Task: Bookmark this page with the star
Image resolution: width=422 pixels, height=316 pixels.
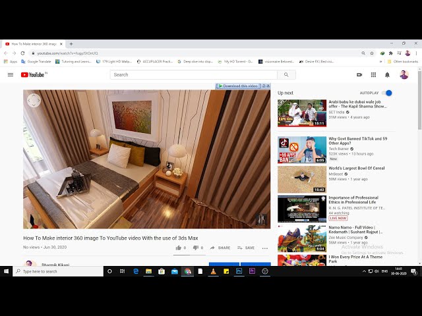Action: [372, 53]
